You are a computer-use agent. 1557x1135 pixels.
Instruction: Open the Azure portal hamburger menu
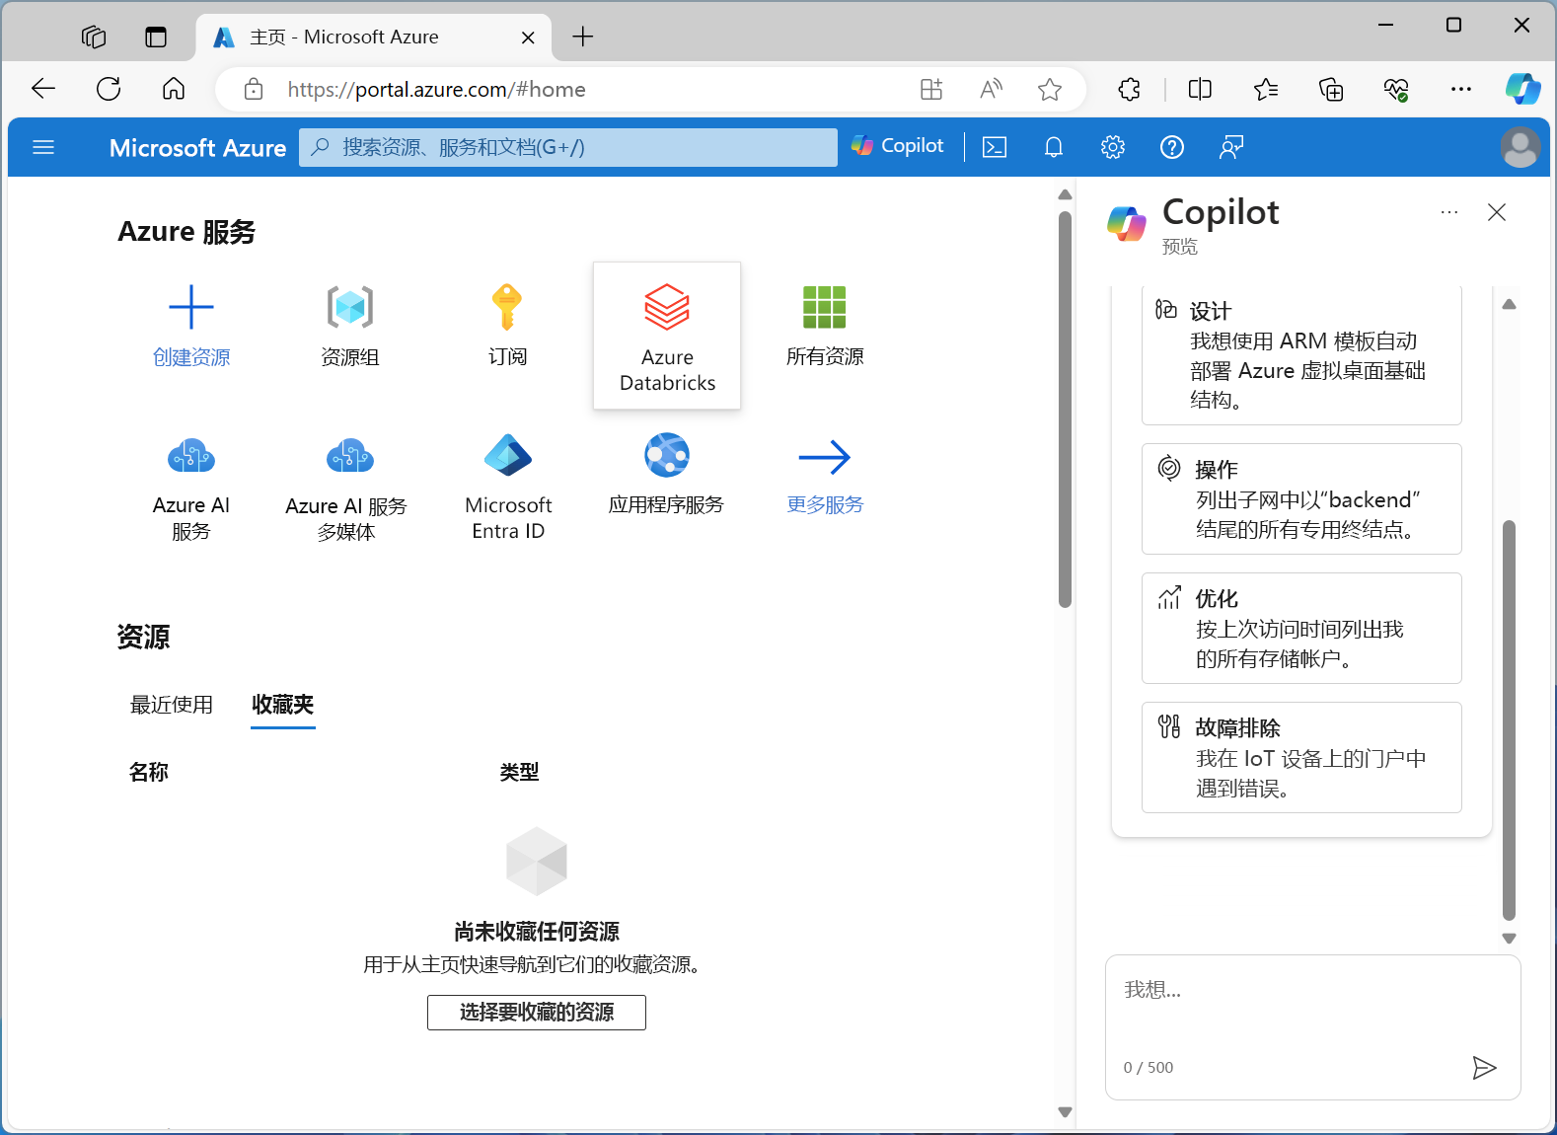coord(43,147)
